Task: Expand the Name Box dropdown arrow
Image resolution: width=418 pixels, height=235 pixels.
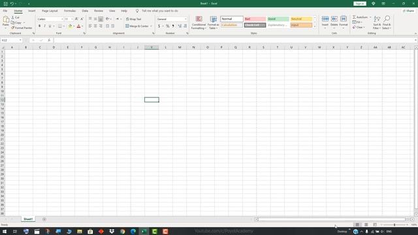Action: click(x=20, y=40)
